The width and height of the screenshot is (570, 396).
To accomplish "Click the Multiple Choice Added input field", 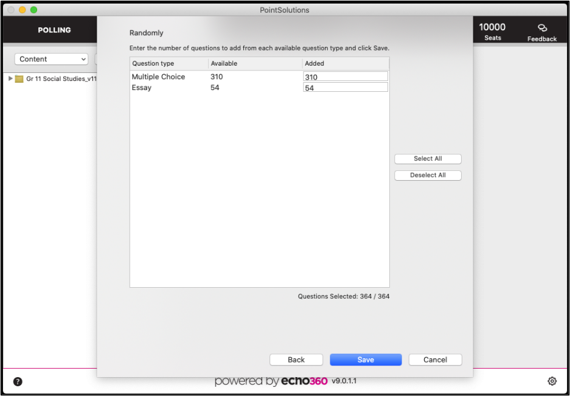I will [346, 77].
